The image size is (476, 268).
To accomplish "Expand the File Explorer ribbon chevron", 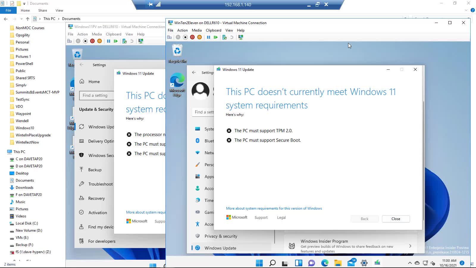I will click(x=466, y=10).
